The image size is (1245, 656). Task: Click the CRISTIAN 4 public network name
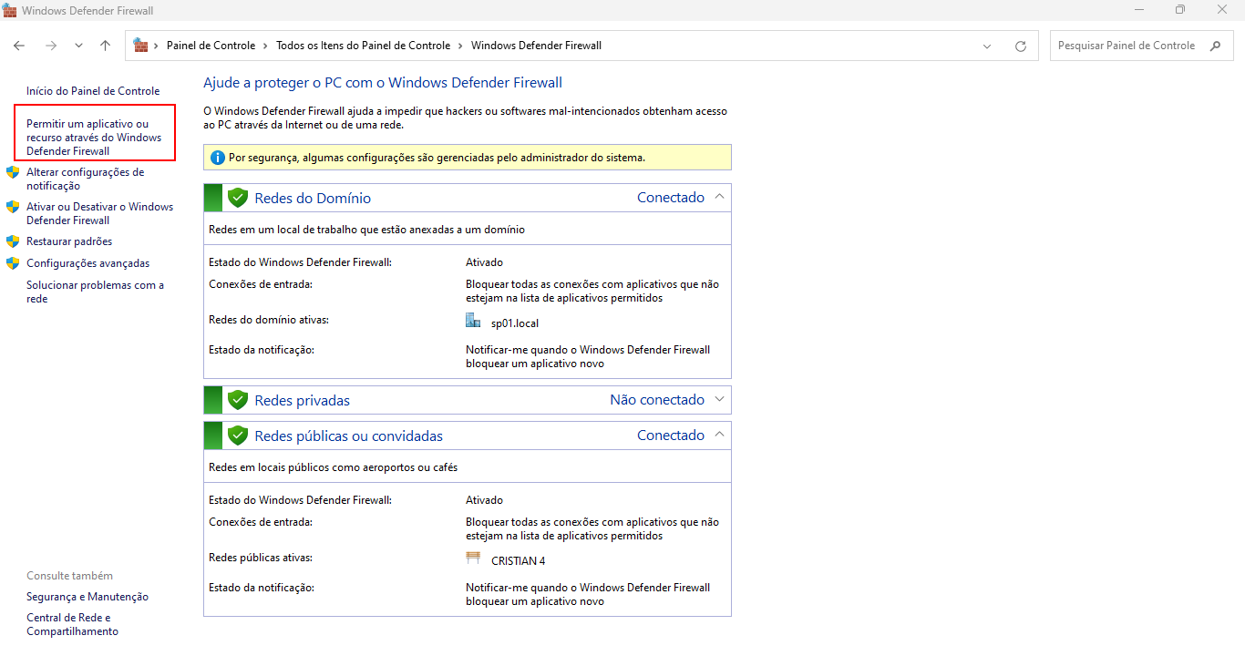tap(519, 561)
